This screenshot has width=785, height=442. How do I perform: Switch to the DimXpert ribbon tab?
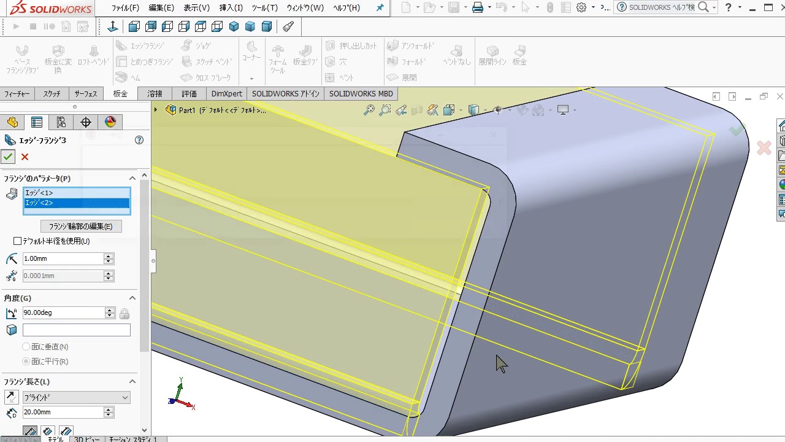(x=227, y=94)
